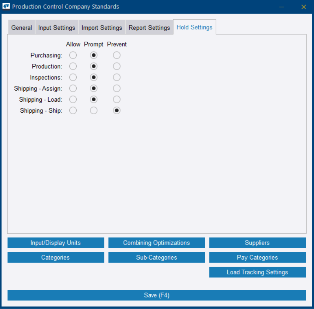
Task: Open the Import Settings tab
Action: coord(102,27)
